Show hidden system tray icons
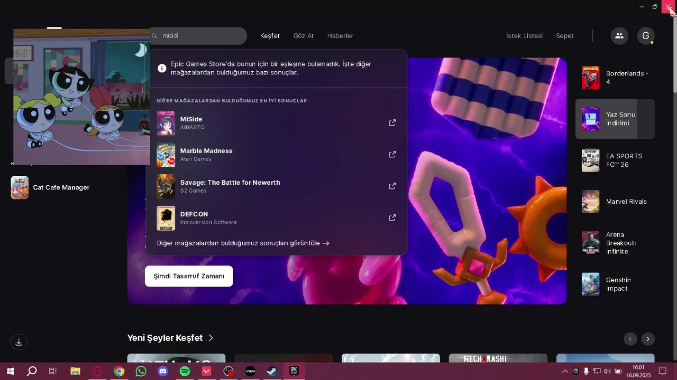The height and width of the screenshot is (380, 677). [x=565, y=371]
